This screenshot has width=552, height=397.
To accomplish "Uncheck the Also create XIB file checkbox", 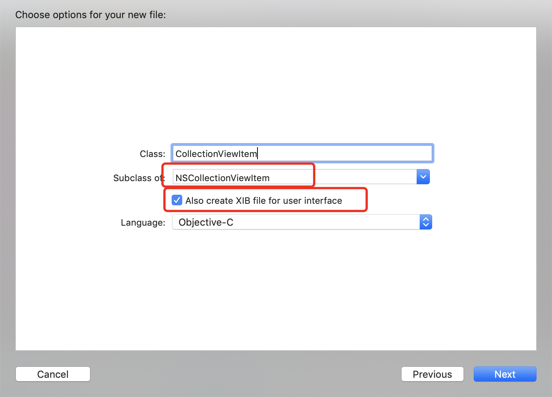I will point(177,200).
